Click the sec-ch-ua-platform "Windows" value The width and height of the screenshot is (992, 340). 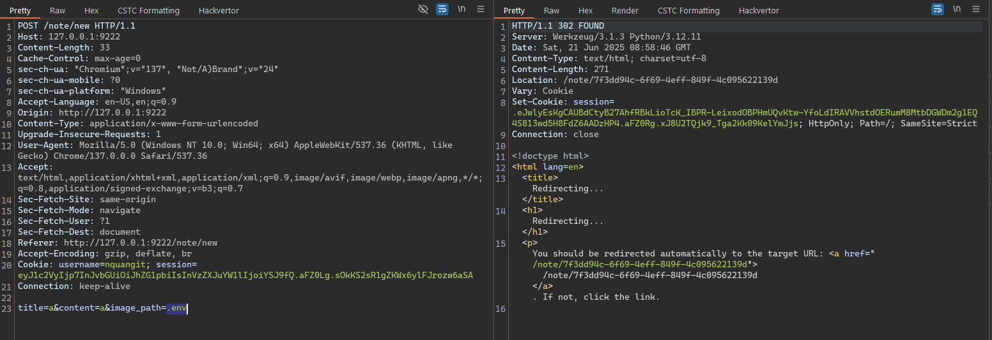click(143, 91)
